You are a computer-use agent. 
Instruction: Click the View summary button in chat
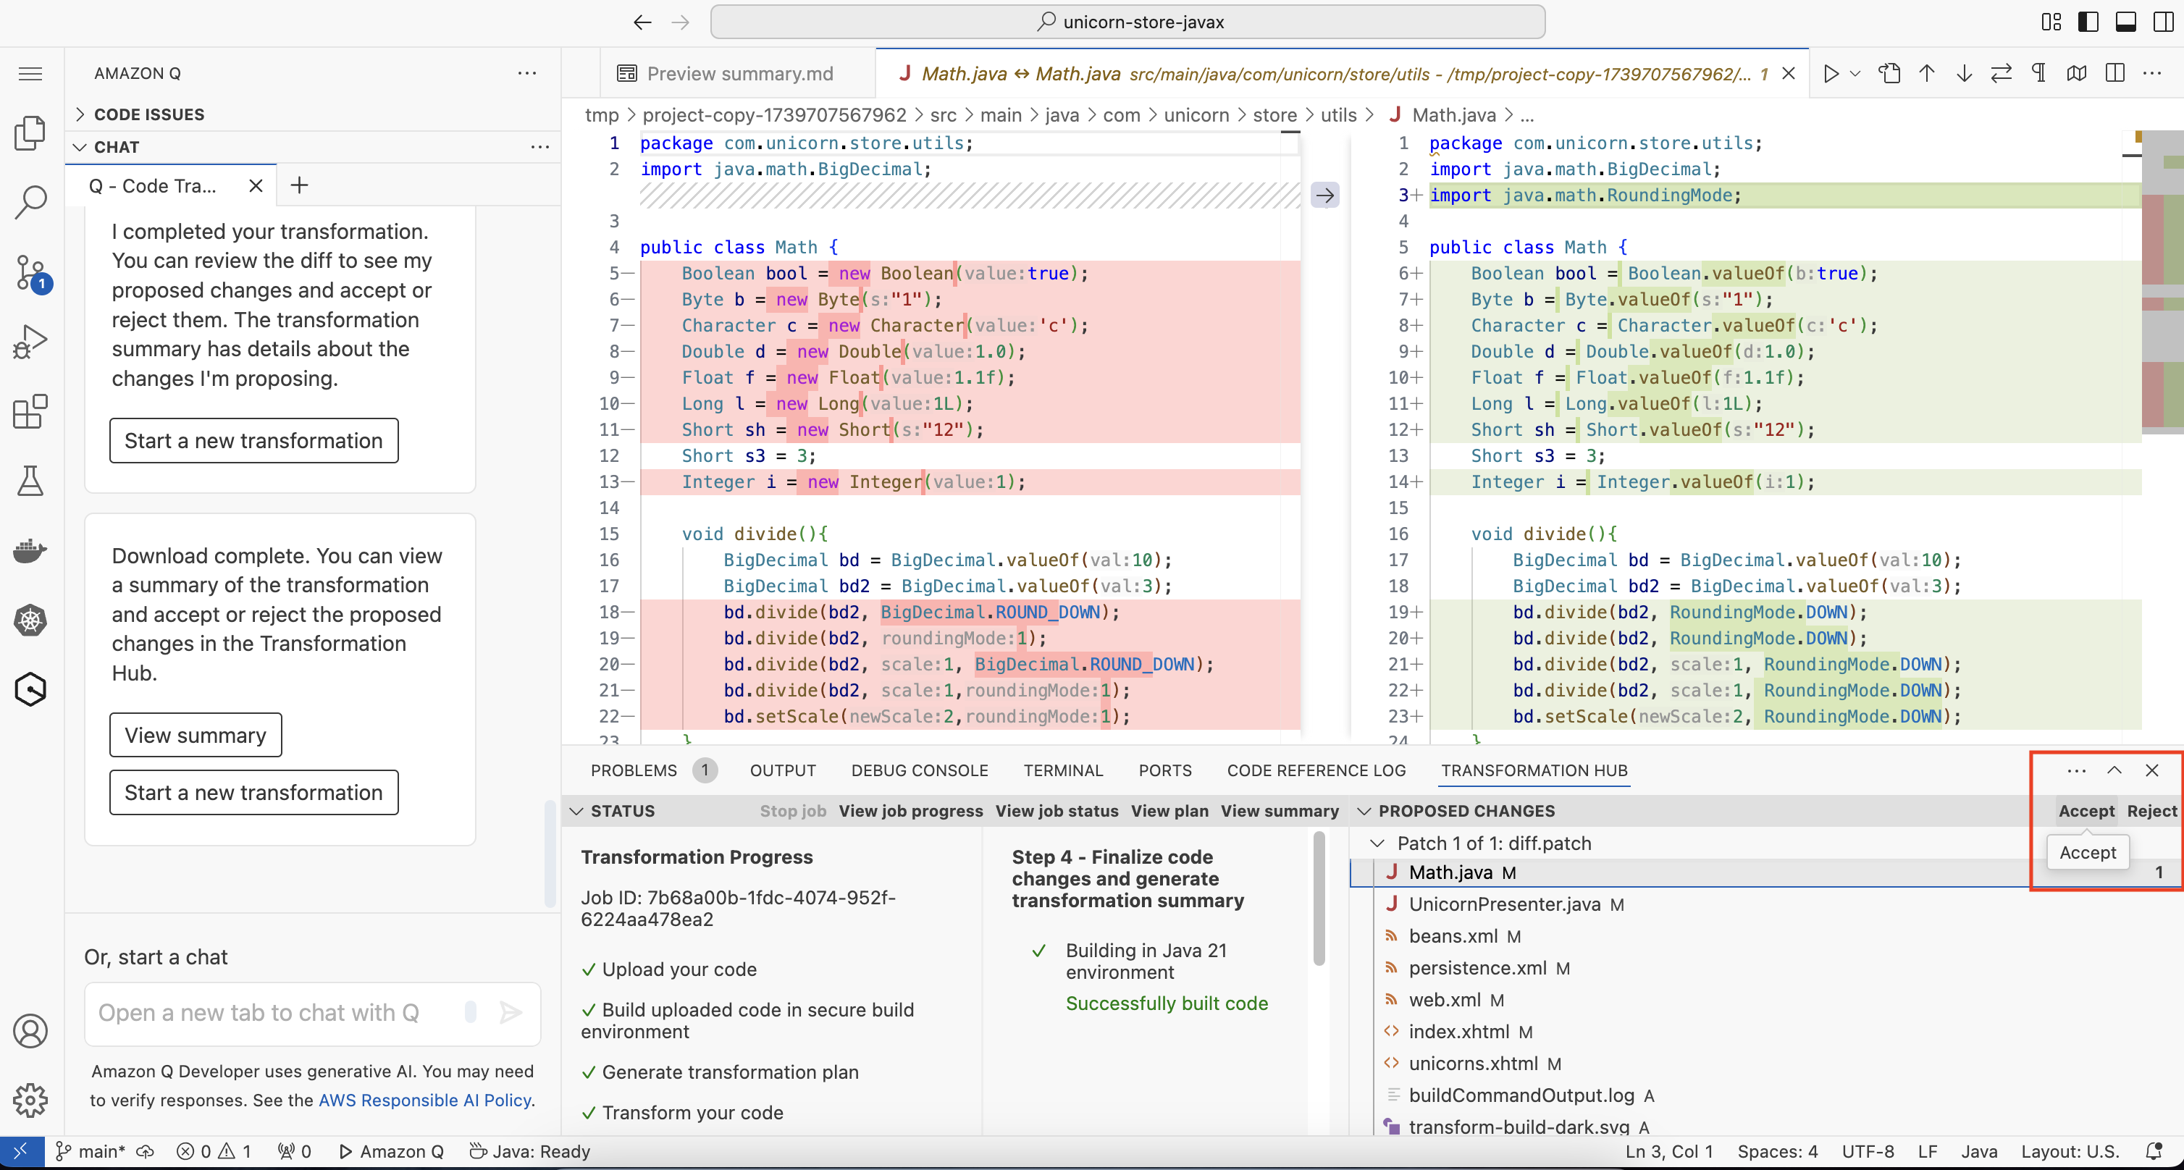195,735
